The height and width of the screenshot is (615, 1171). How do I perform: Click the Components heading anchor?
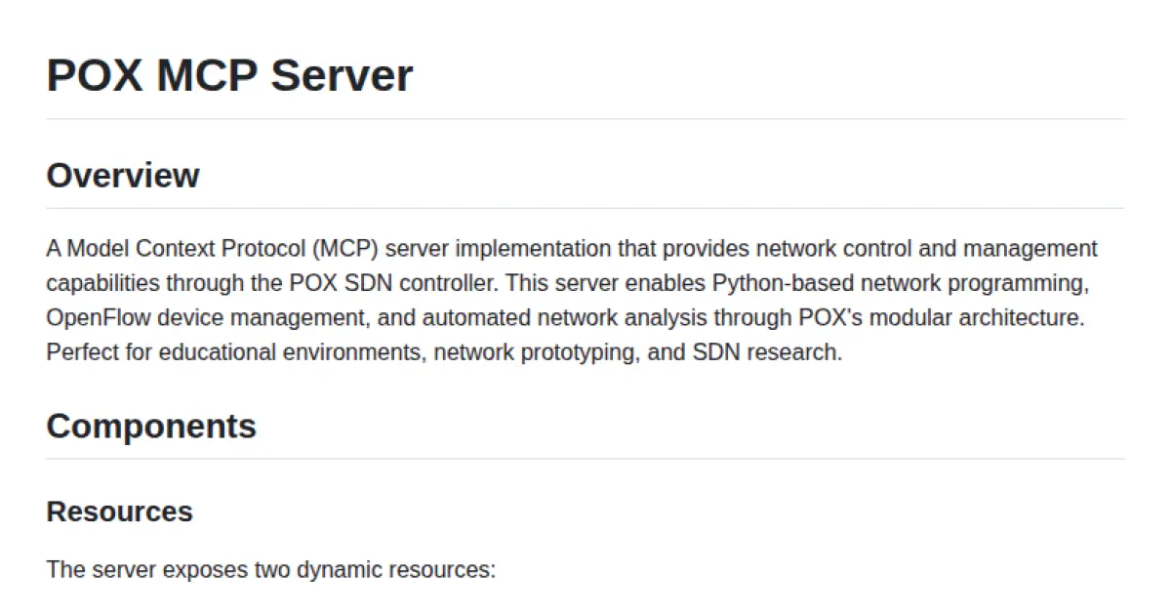[151, 427]
